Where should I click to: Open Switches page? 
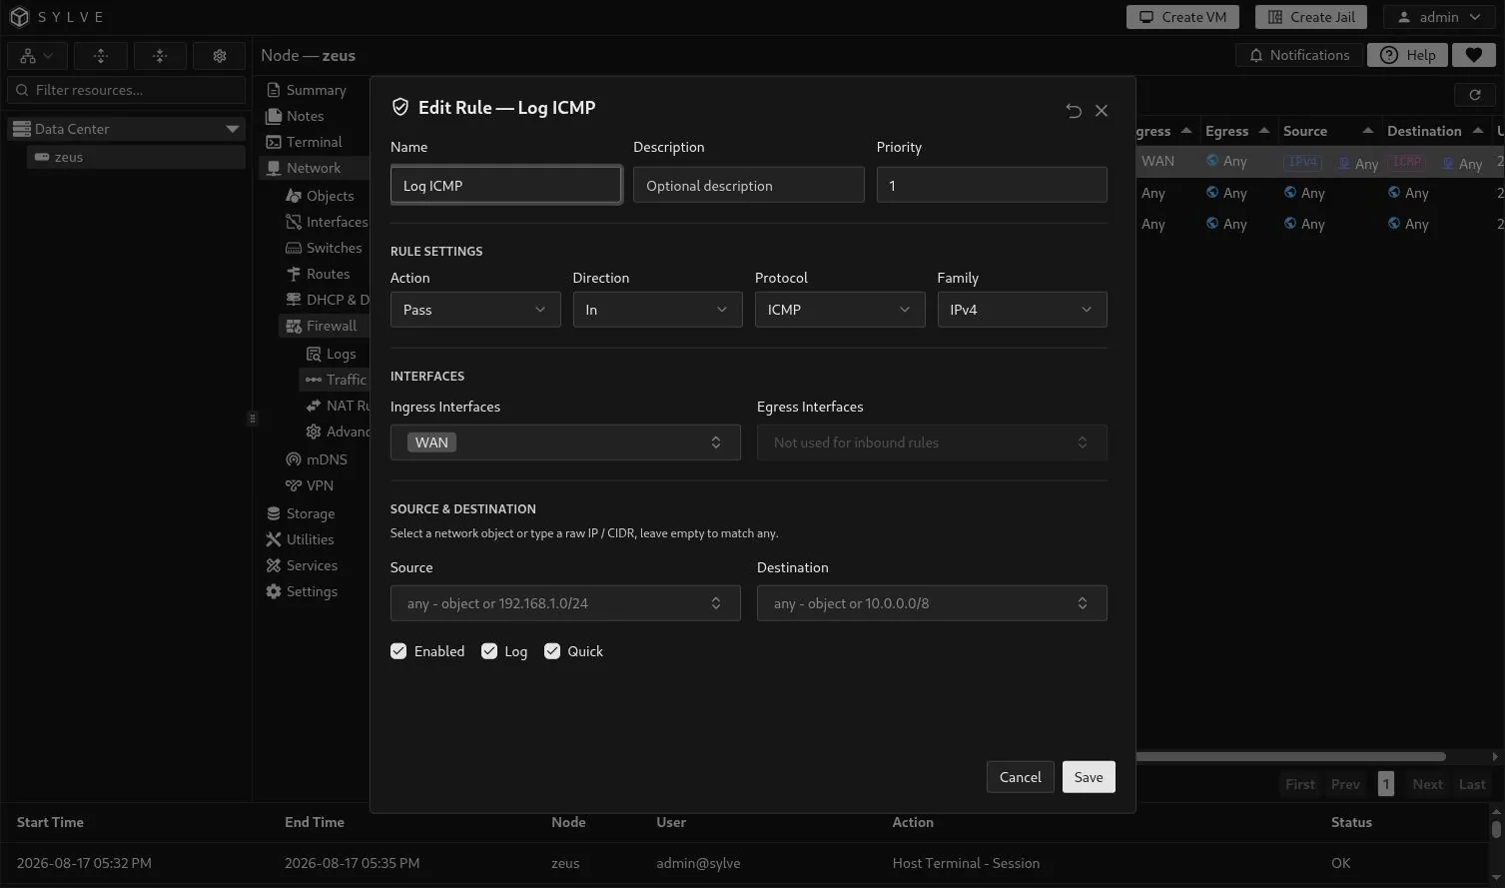tap(334, 248)
